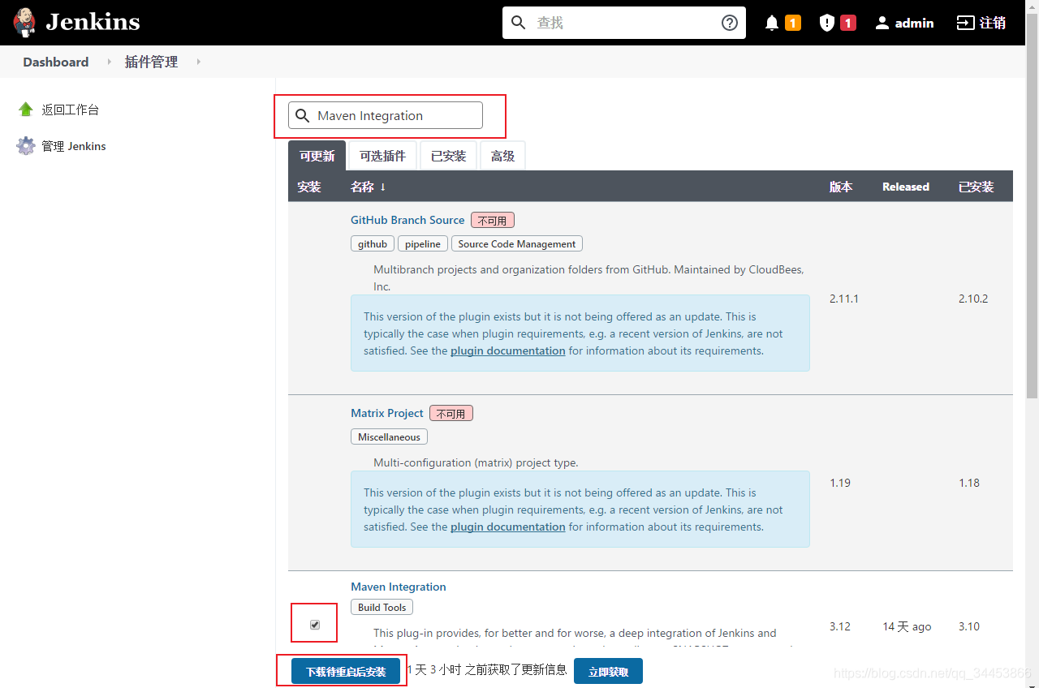Image resolution: width=1039 pixels, height=688 pixels.
Task: Click the 注销 logout link
Action: tap(993, 23)
